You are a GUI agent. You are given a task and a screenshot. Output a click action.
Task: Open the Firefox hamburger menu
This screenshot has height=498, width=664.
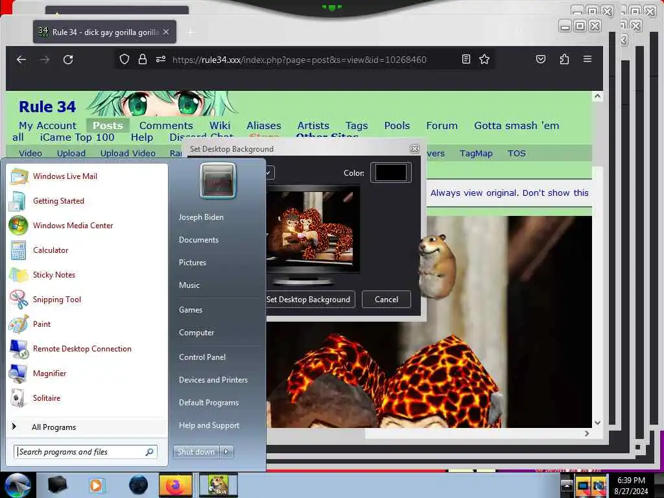587,59
